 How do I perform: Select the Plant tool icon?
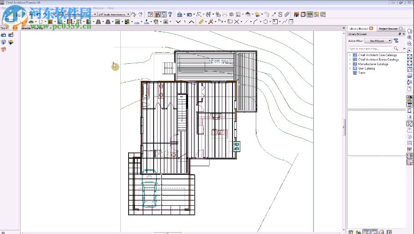click(156, 22)
